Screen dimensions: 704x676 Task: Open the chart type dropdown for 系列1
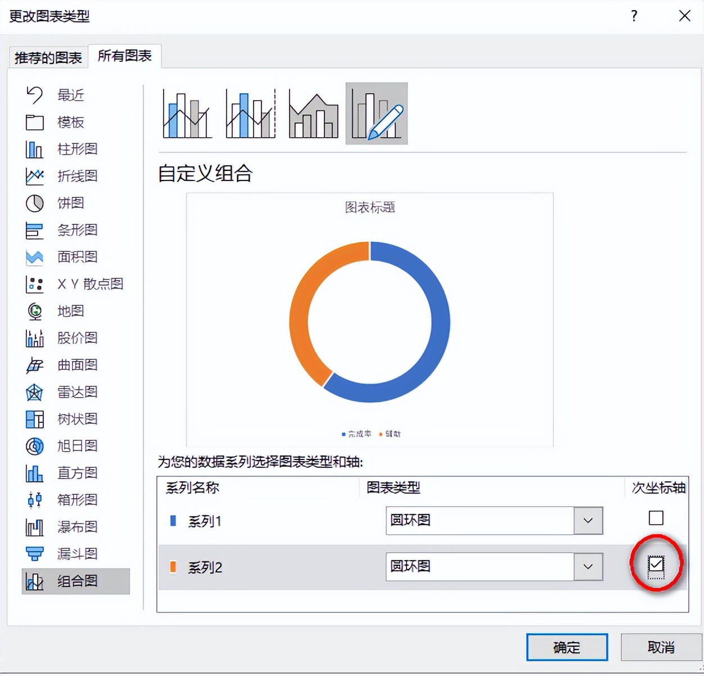[x=587, y=520]
